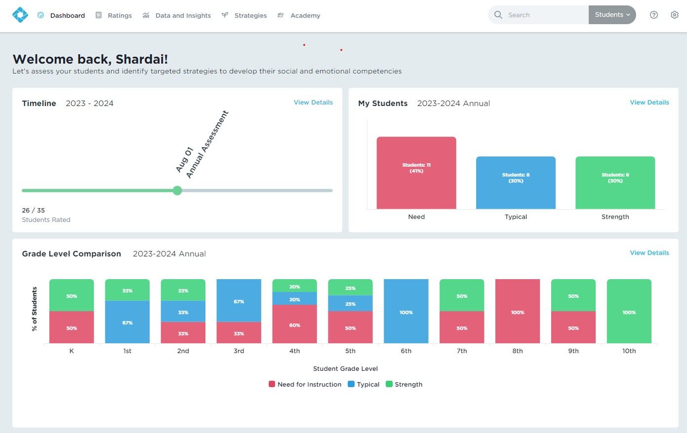Click the search magnifier icon

(x=498, y=15)
